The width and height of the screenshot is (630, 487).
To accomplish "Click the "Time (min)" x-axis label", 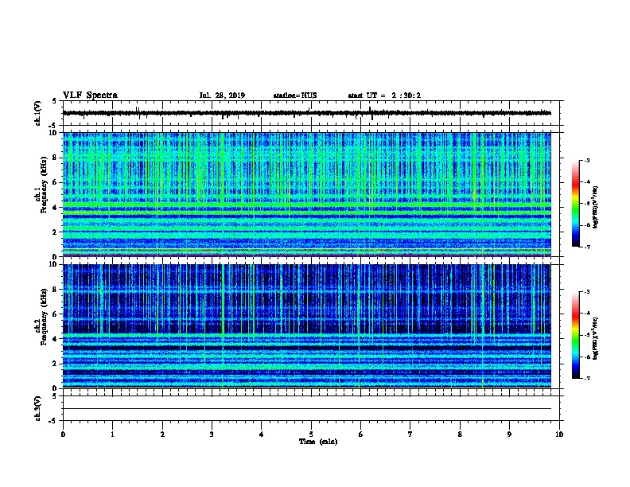I will click(318, 442).
